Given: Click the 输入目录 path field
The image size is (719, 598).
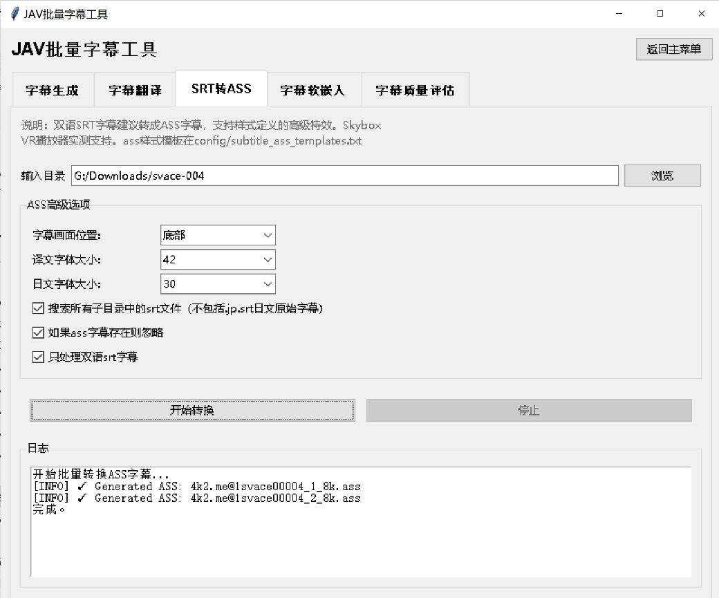Looking at the screenshot, I should click(x=345, y=176).
